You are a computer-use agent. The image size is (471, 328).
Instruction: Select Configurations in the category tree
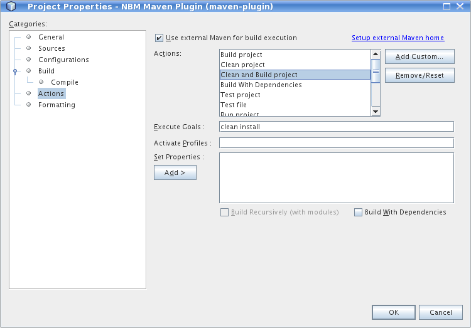pos(63,60)
